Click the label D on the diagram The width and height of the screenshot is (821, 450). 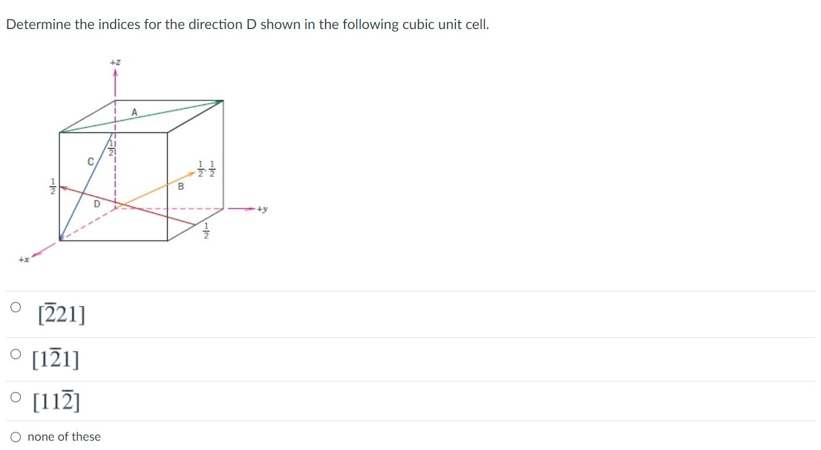(96, 204)
